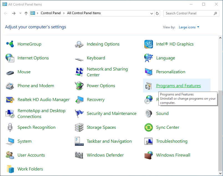Open the recent locations dropdown arrow
This screenshot has height=176, width=223.
pos(20,13)
